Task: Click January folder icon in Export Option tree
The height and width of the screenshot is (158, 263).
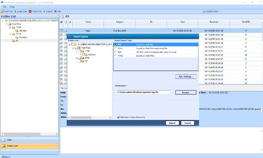Action: click(x=86, y=54)
